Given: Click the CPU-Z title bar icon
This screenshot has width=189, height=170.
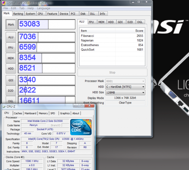Looking at the screenshot, I should [x=4, y=107].
